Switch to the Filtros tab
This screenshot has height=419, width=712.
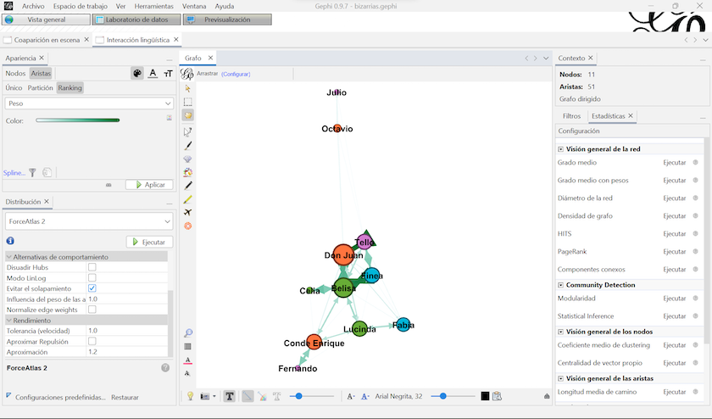(571, 116)
